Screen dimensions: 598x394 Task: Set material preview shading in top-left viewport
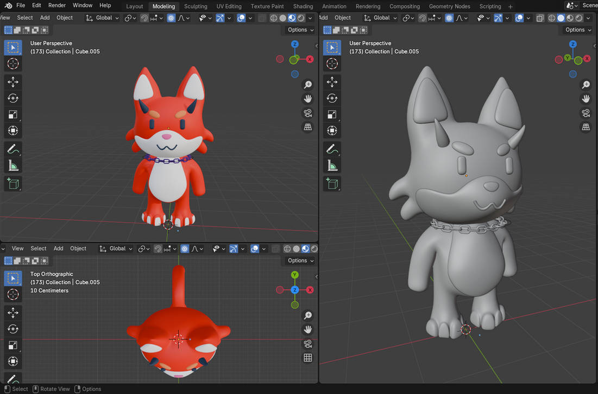[292, 18]
